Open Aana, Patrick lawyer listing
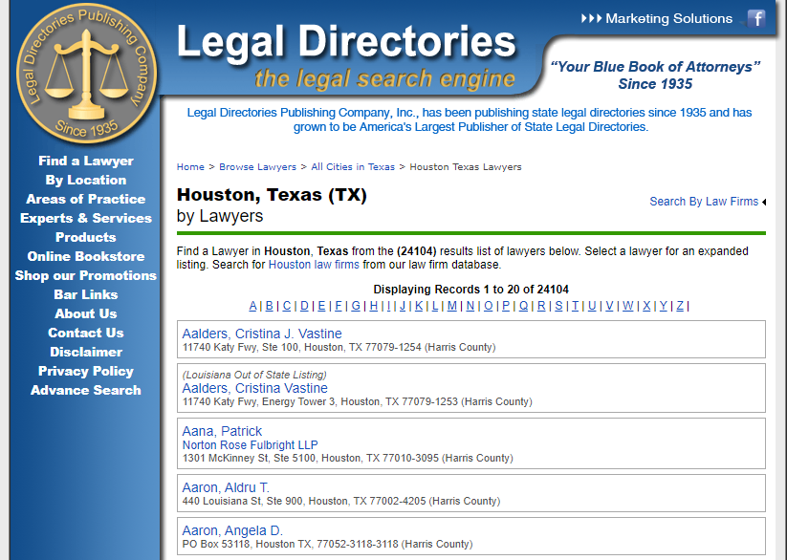 (222, 431)
